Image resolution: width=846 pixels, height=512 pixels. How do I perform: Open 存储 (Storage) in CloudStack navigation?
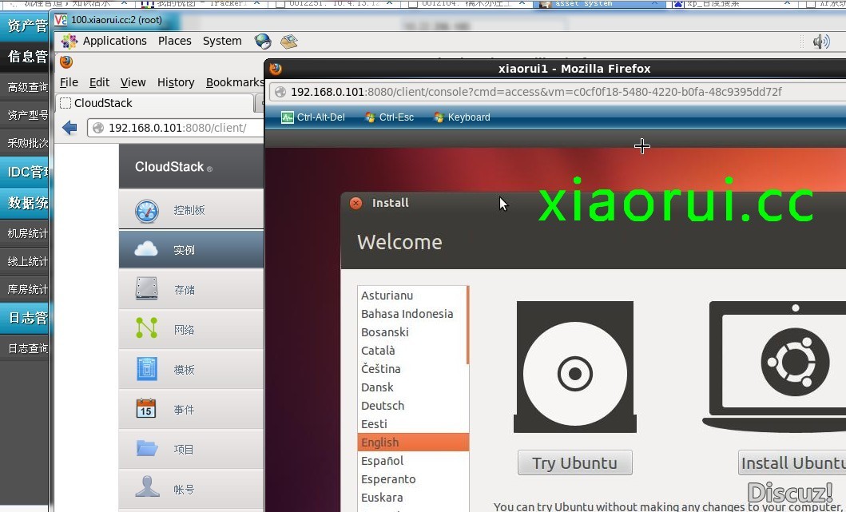coord(192,290)
